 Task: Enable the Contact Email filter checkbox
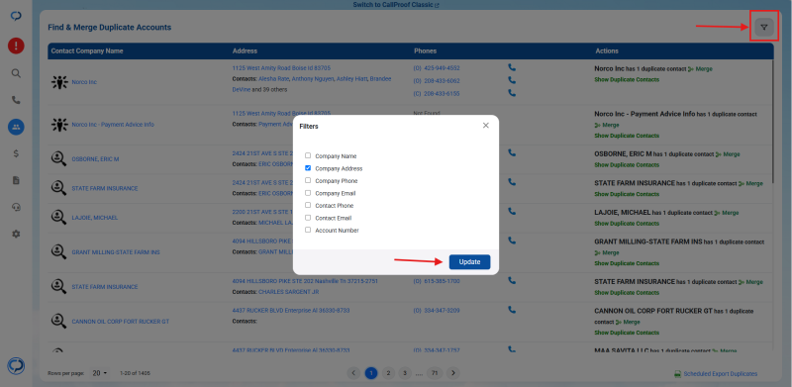point(308,218)
